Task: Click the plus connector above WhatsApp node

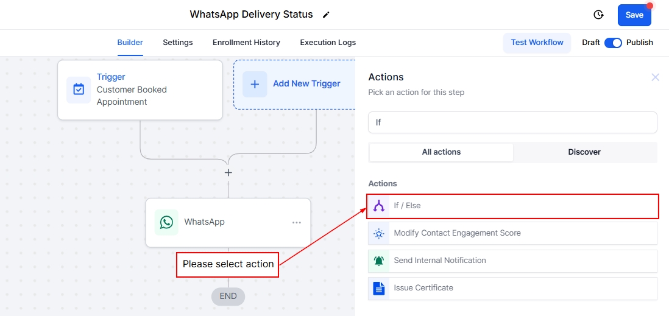Action: pos(228,173)
